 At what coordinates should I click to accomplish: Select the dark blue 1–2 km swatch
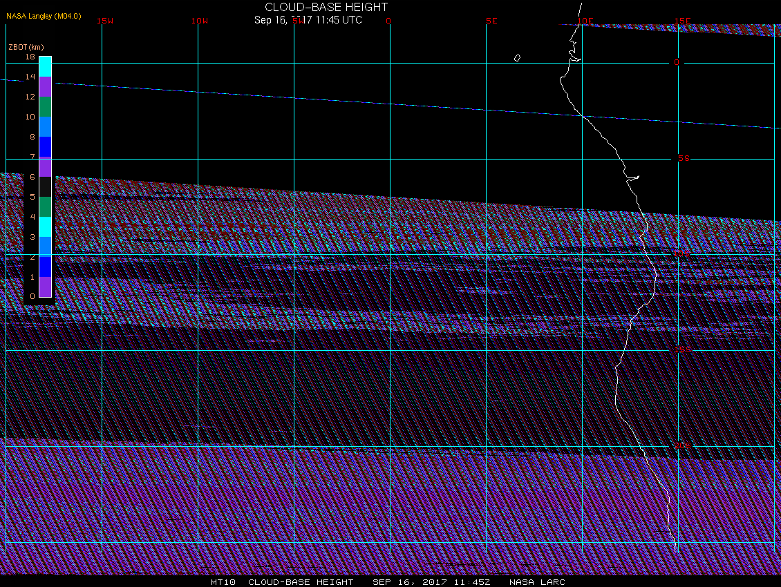(x=46, y=267)
